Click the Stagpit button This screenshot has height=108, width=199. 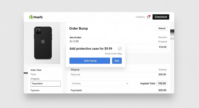(x=162, y=28)
